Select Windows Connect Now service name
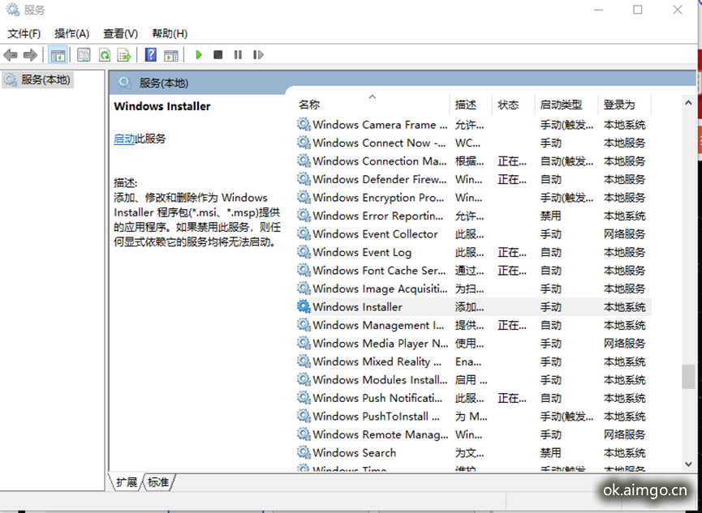 pyautogui.click(x=379, y=143)
